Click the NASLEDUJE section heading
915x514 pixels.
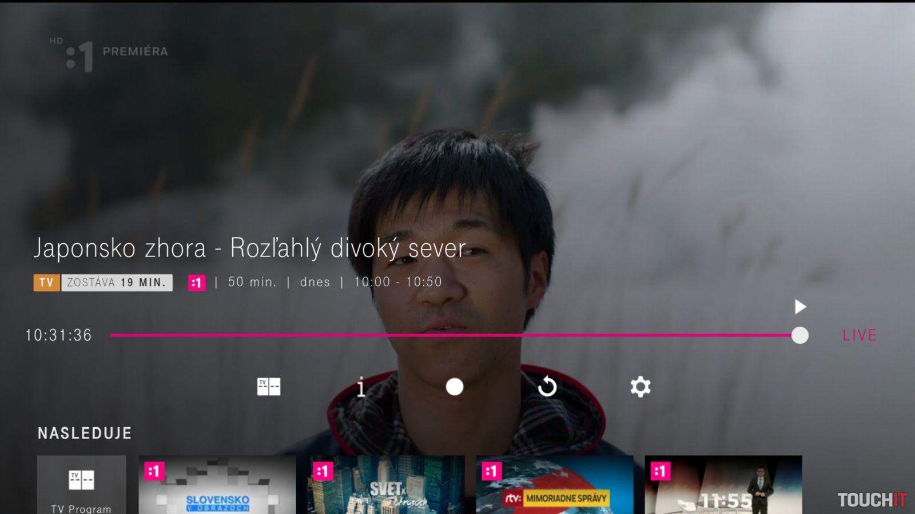85,433
